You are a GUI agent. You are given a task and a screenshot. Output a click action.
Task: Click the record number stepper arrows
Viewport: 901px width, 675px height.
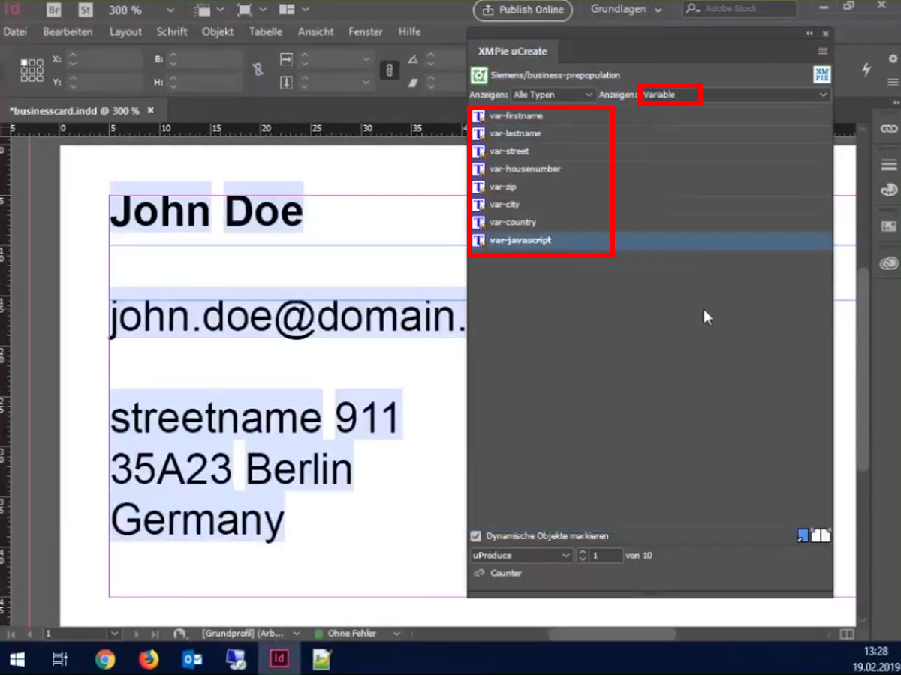583,556
